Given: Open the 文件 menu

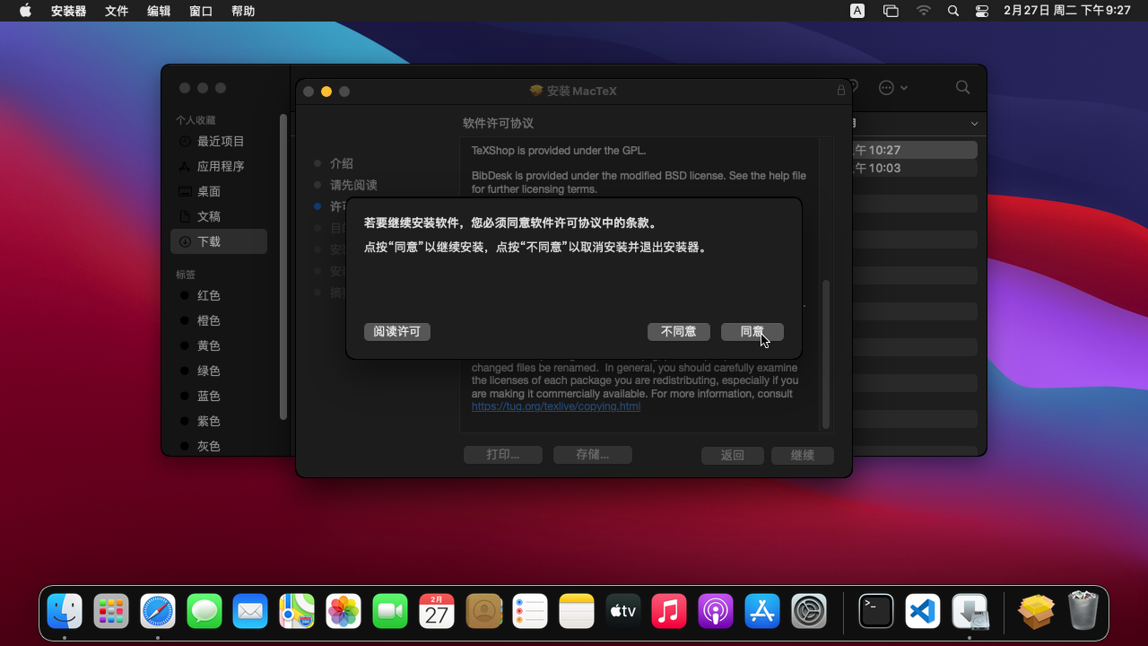Looking at the screenshot, I should (x=117, y=11).
